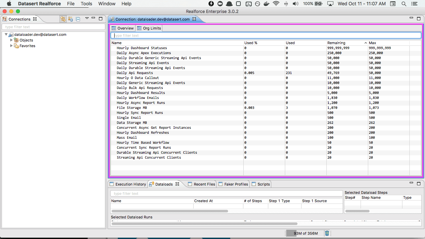Screen dimensions: 425x239
Task: Collapse the dataloader.dev@datasert.com tree node
Action: [6, 35]
